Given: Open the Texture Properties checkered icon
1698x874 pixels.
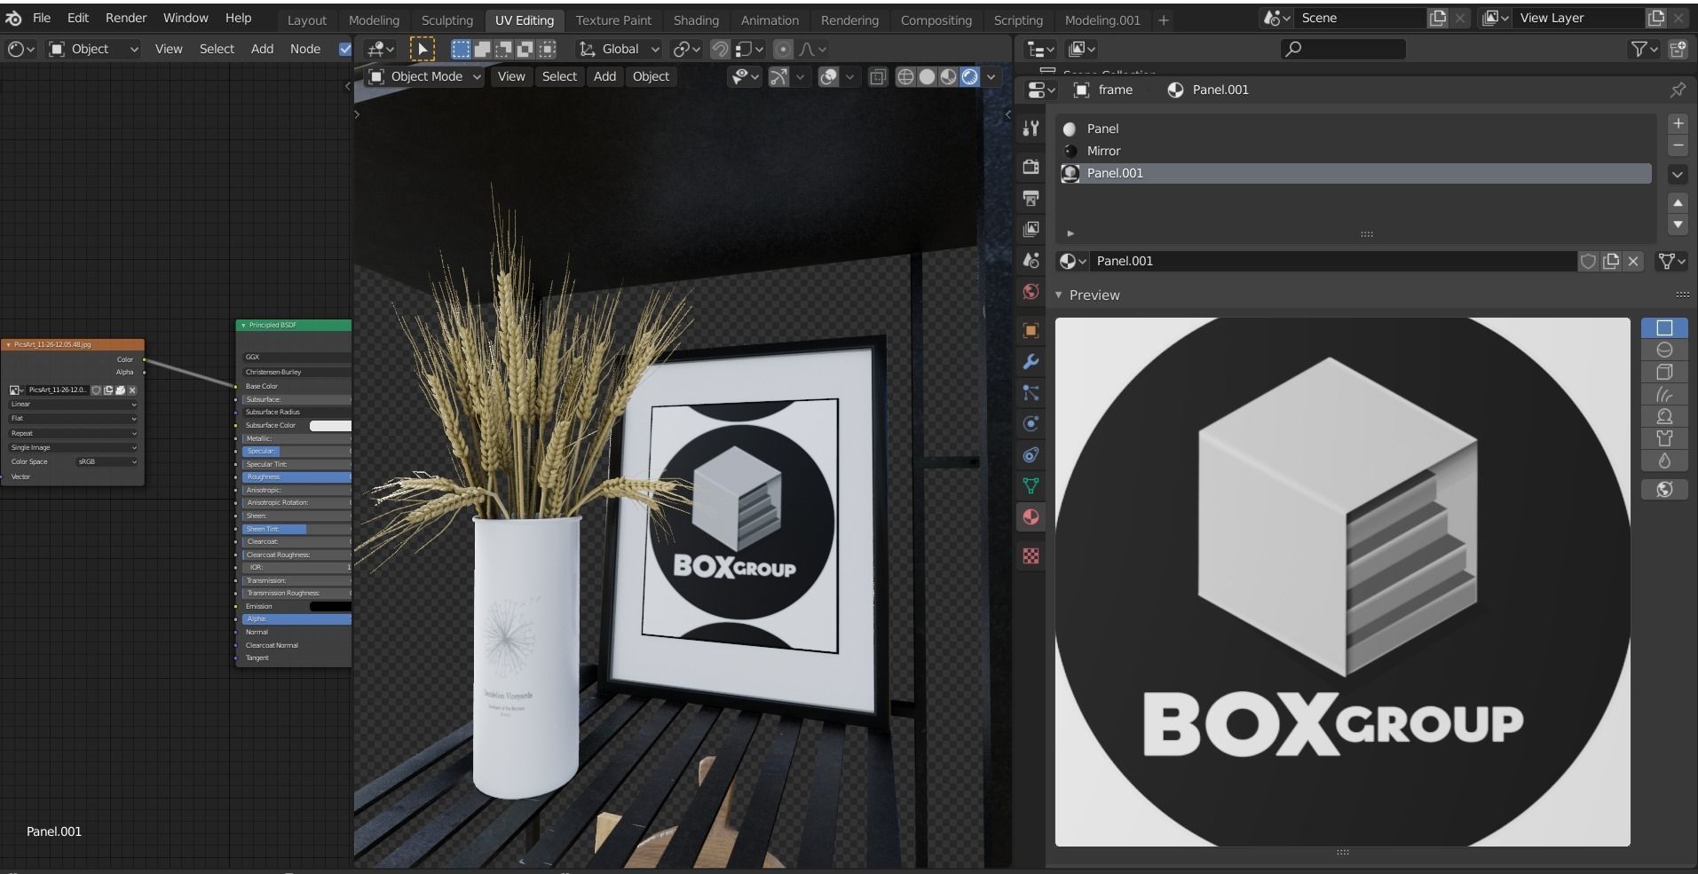Looking at the screenshot, I should tap(1031, 555).
